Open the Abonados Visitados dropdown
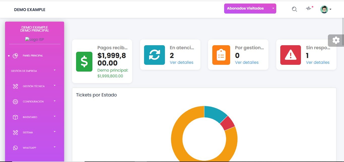Screen dimensions: 344x162 250,9
